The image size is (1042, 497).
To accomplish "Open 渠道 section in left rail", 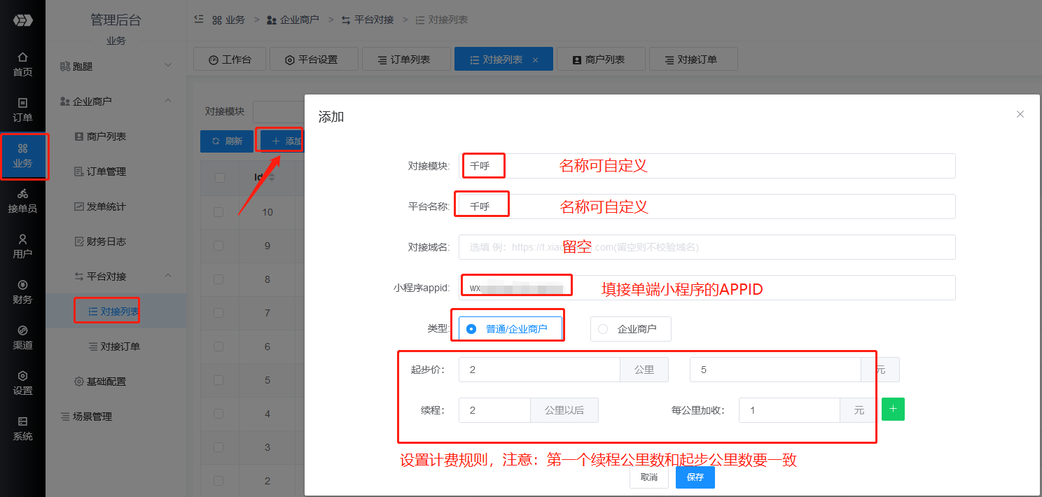I will (22, 337).
